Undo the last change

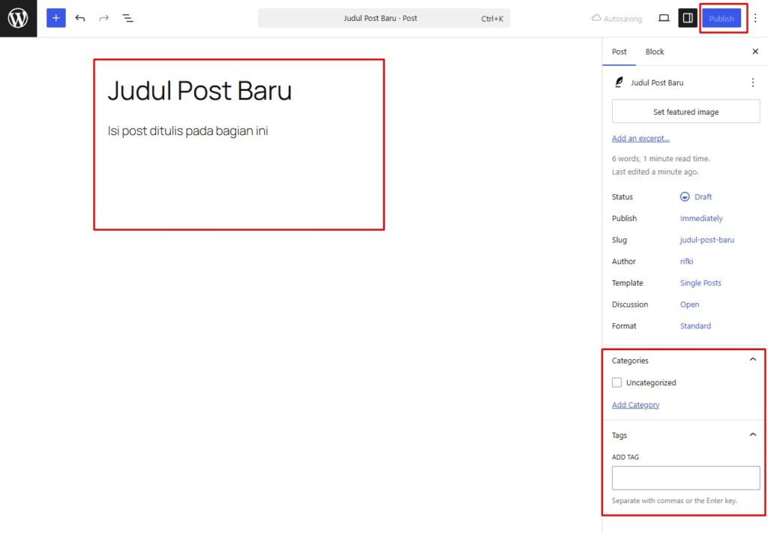pos(79,18)
